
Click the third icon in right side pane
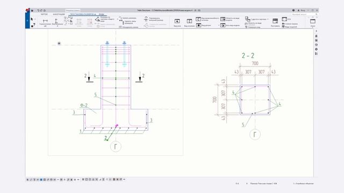tap(316, 40)
